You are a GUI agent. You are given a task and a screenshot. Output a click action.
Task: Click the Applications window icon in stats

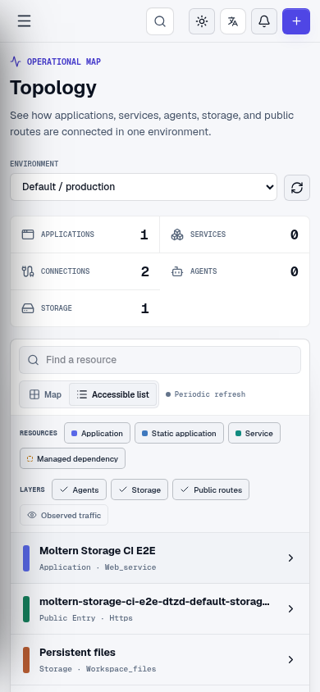[28, 234]
